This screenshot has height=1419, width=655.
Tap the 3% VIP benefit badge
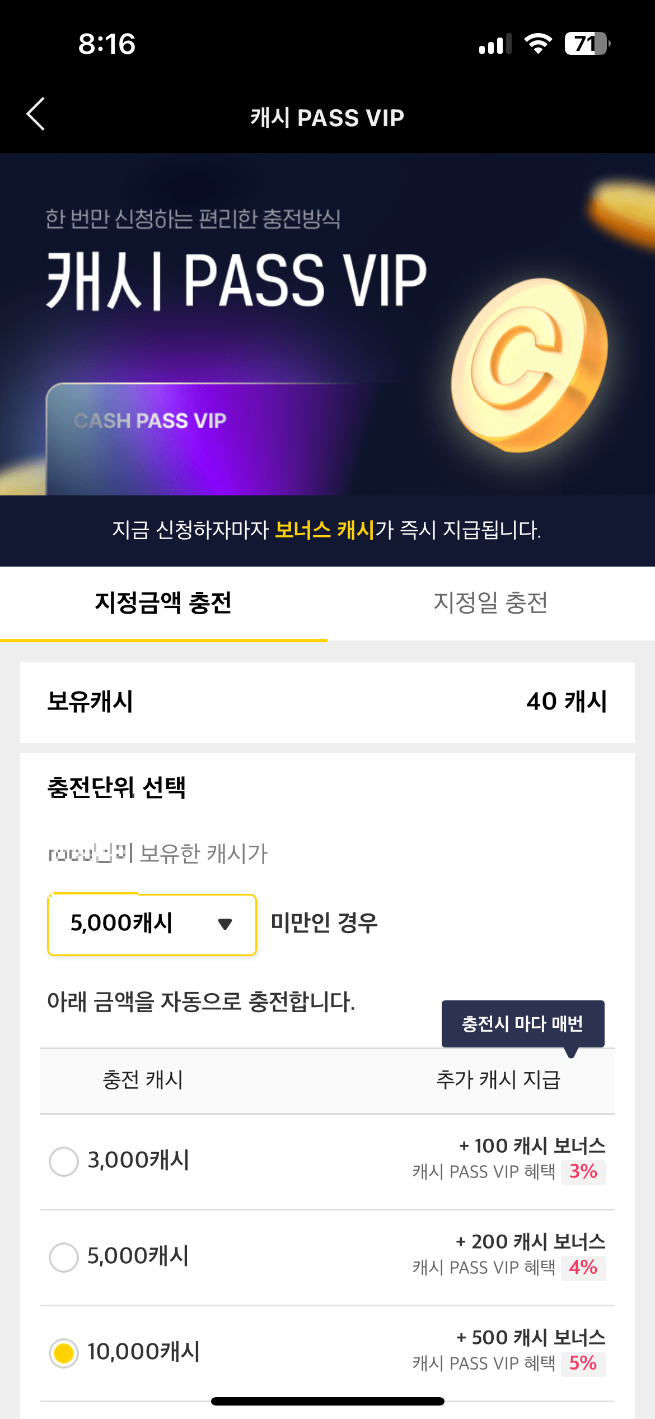pos(583,1172)
